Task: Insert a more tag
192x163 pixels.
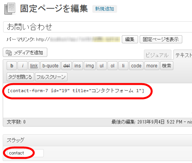Action: coord(152,66)
